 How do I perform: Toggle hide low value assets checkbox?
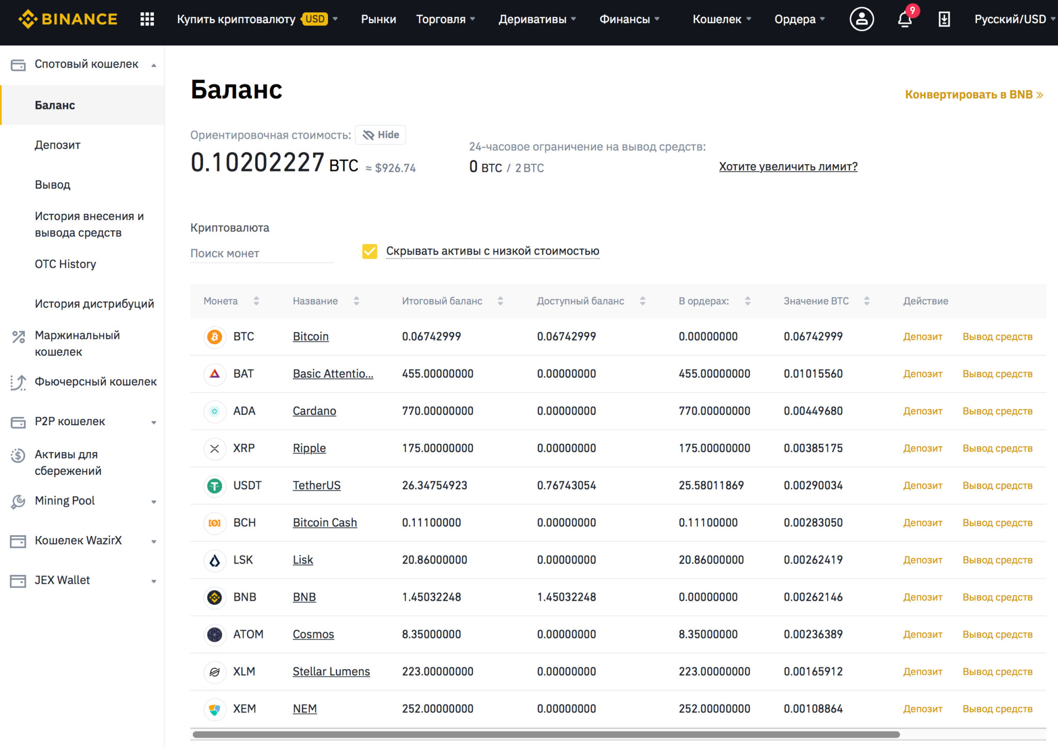[369, 252]
